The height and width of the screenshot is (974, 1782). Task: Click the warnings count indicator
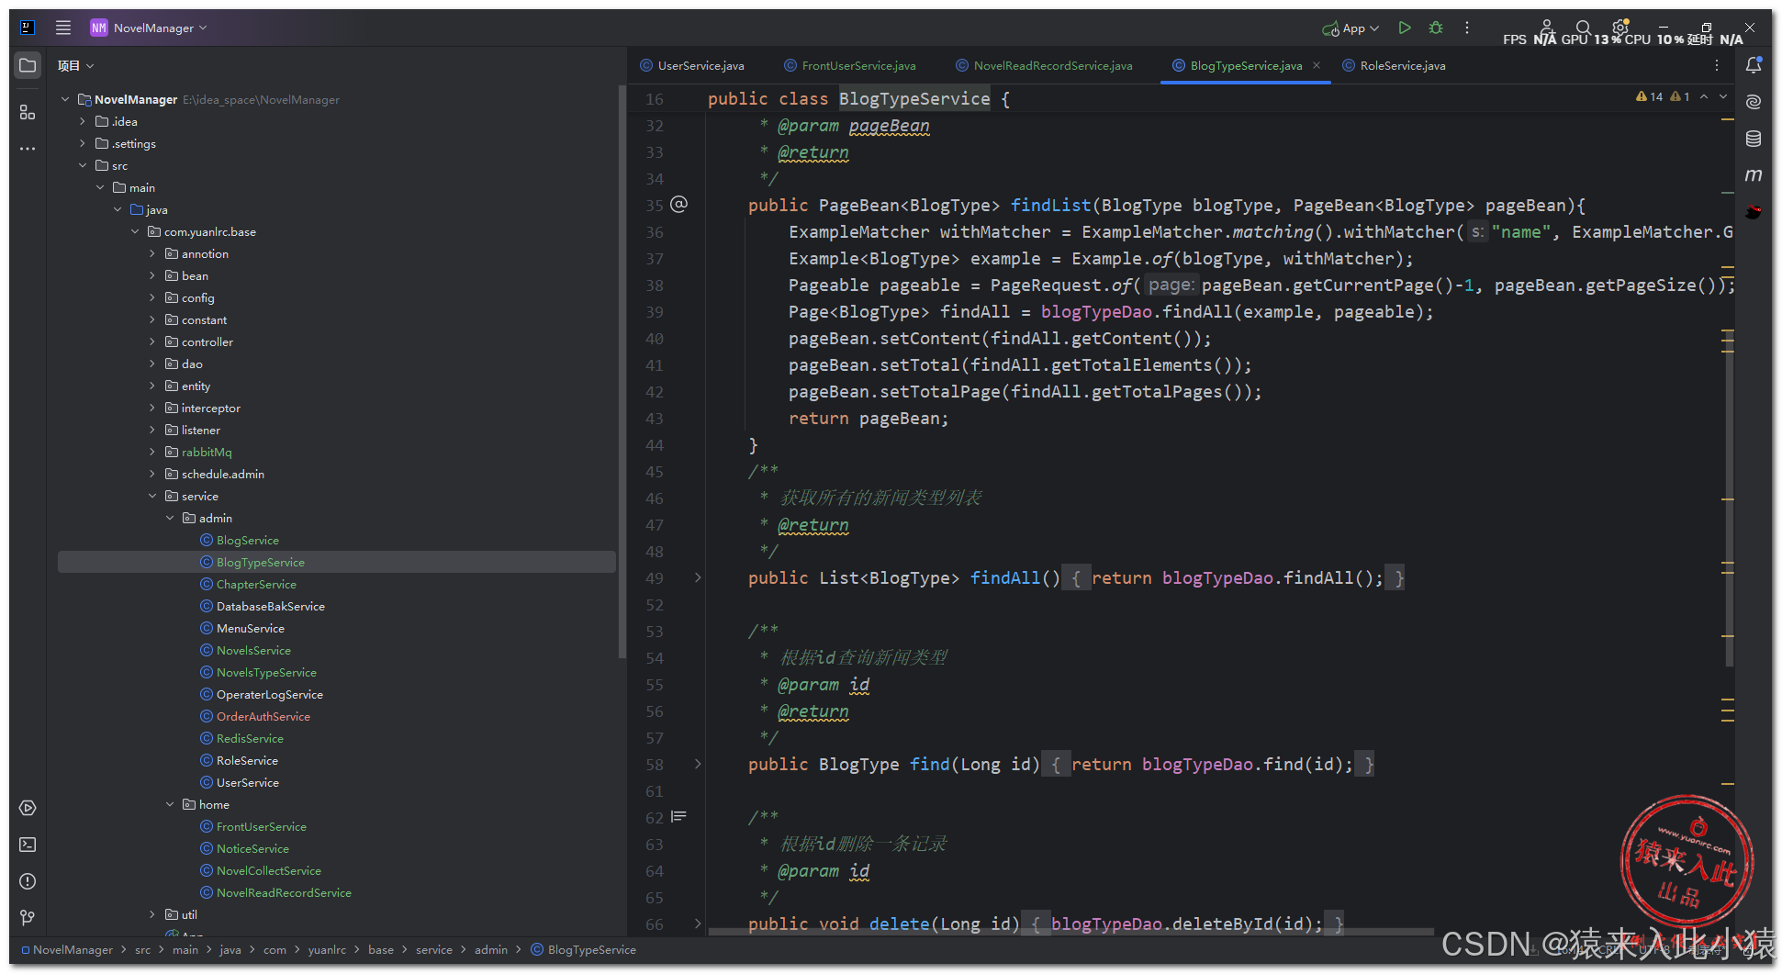point(1663,96)
